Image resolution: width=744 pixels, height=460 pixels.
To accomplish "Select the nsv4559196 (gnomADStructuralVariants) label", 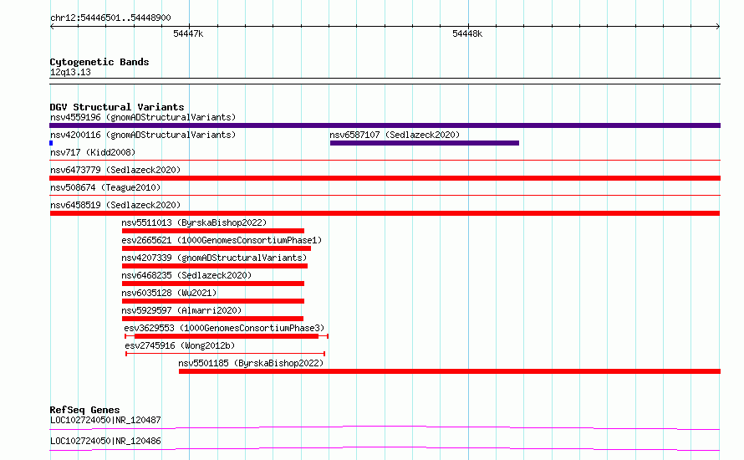I will (143, 117).
